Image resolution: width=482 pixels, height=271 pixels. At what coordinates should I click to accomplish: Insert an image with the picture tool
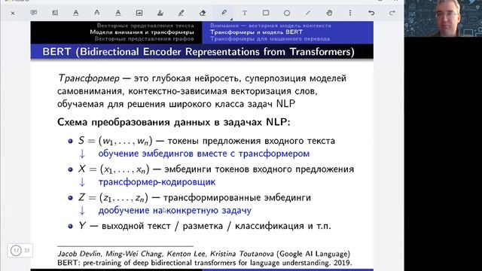(x=139, y=13)
